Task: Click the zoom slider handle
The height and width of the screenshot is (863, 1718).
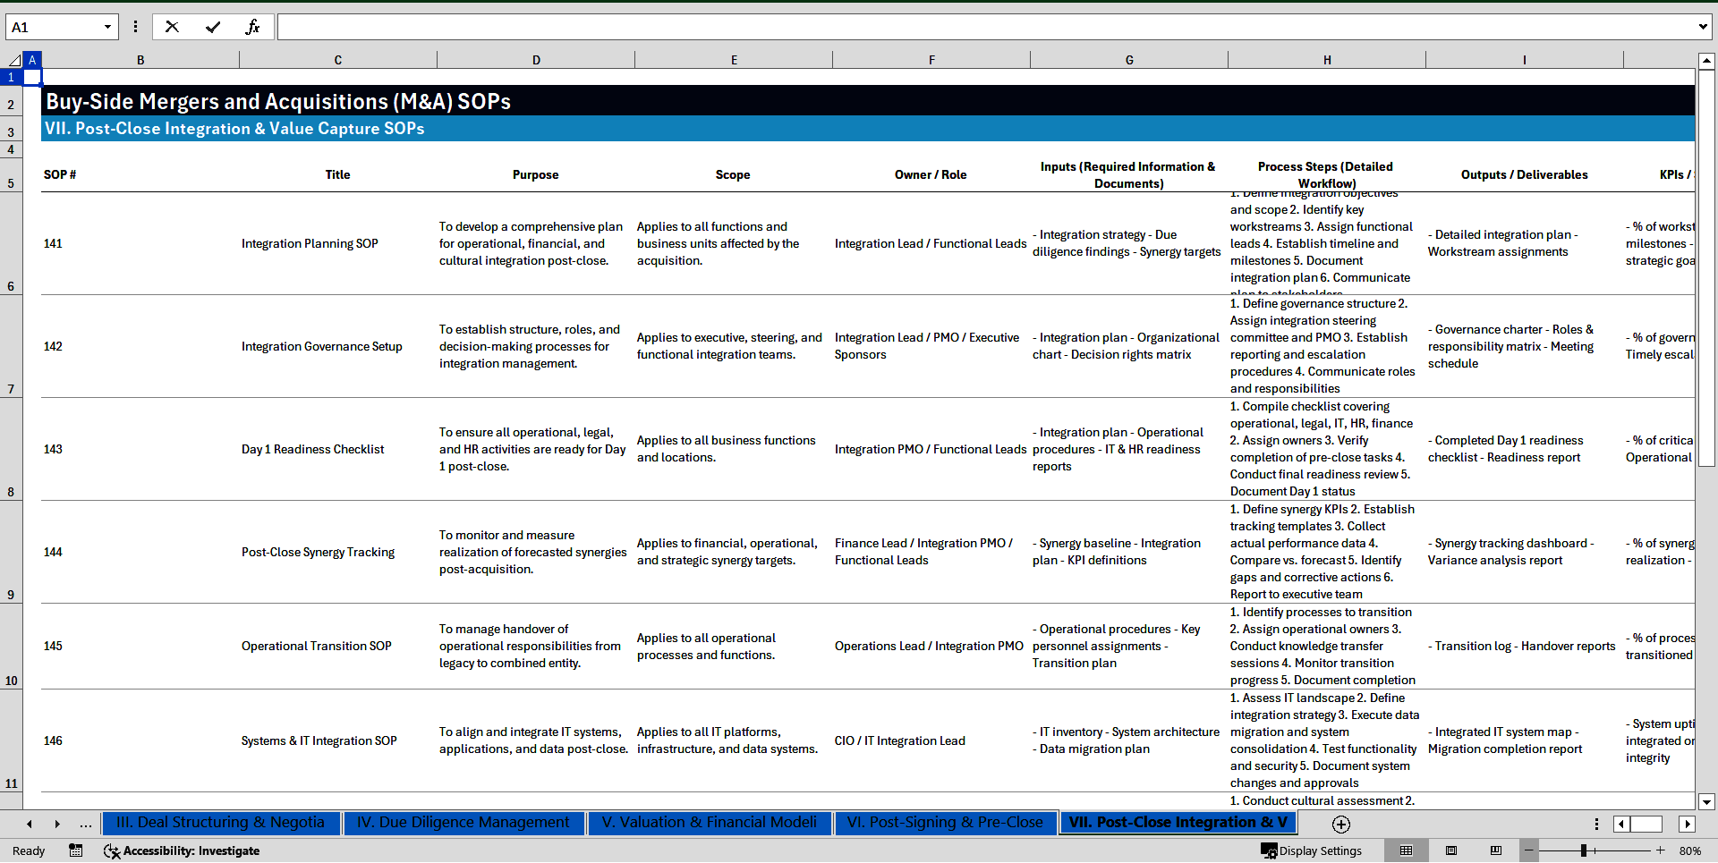Action: click(1583, 850)
